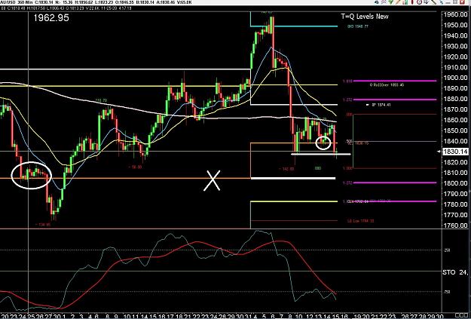Click the 1900.00 price axis label
Screen dimensions: 471x319
[x=455, y=78]
